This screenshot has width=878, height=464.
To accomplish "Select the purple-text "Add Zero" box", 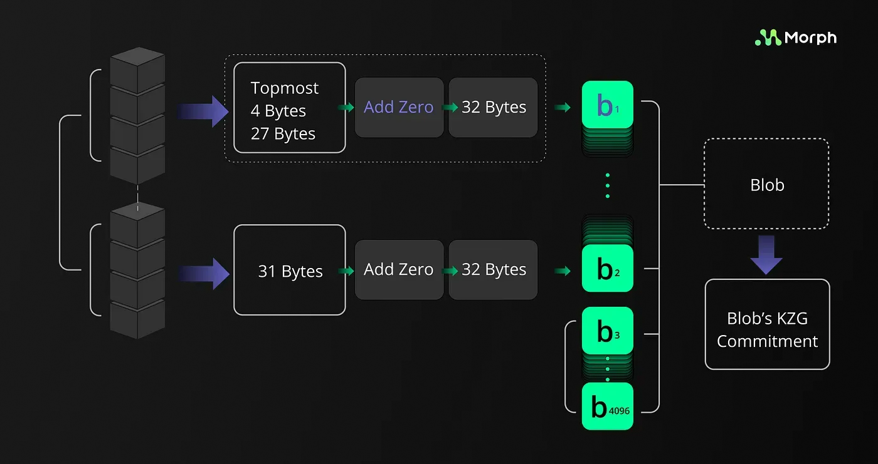I will (399, 108).
